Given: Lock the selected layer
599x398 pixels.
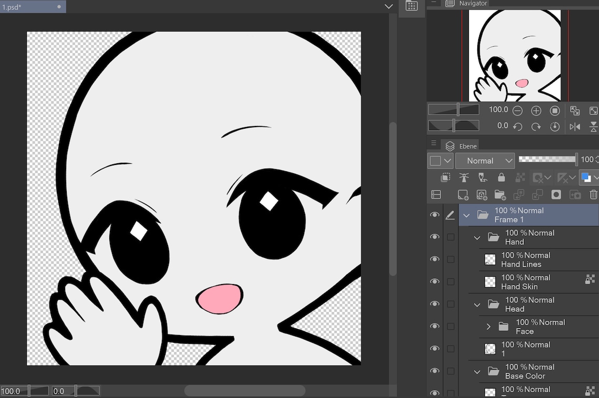Looking at the screenshot, I should point(501,177).
